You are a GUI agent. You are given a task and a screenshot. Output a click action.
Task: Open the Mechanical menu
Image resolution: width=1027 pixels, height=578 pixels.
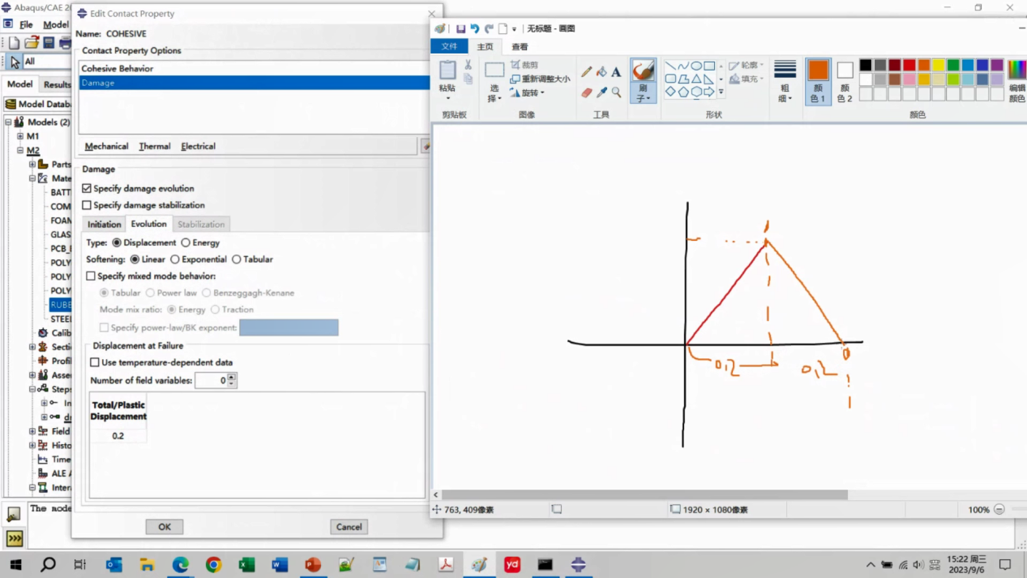(106, 147)
